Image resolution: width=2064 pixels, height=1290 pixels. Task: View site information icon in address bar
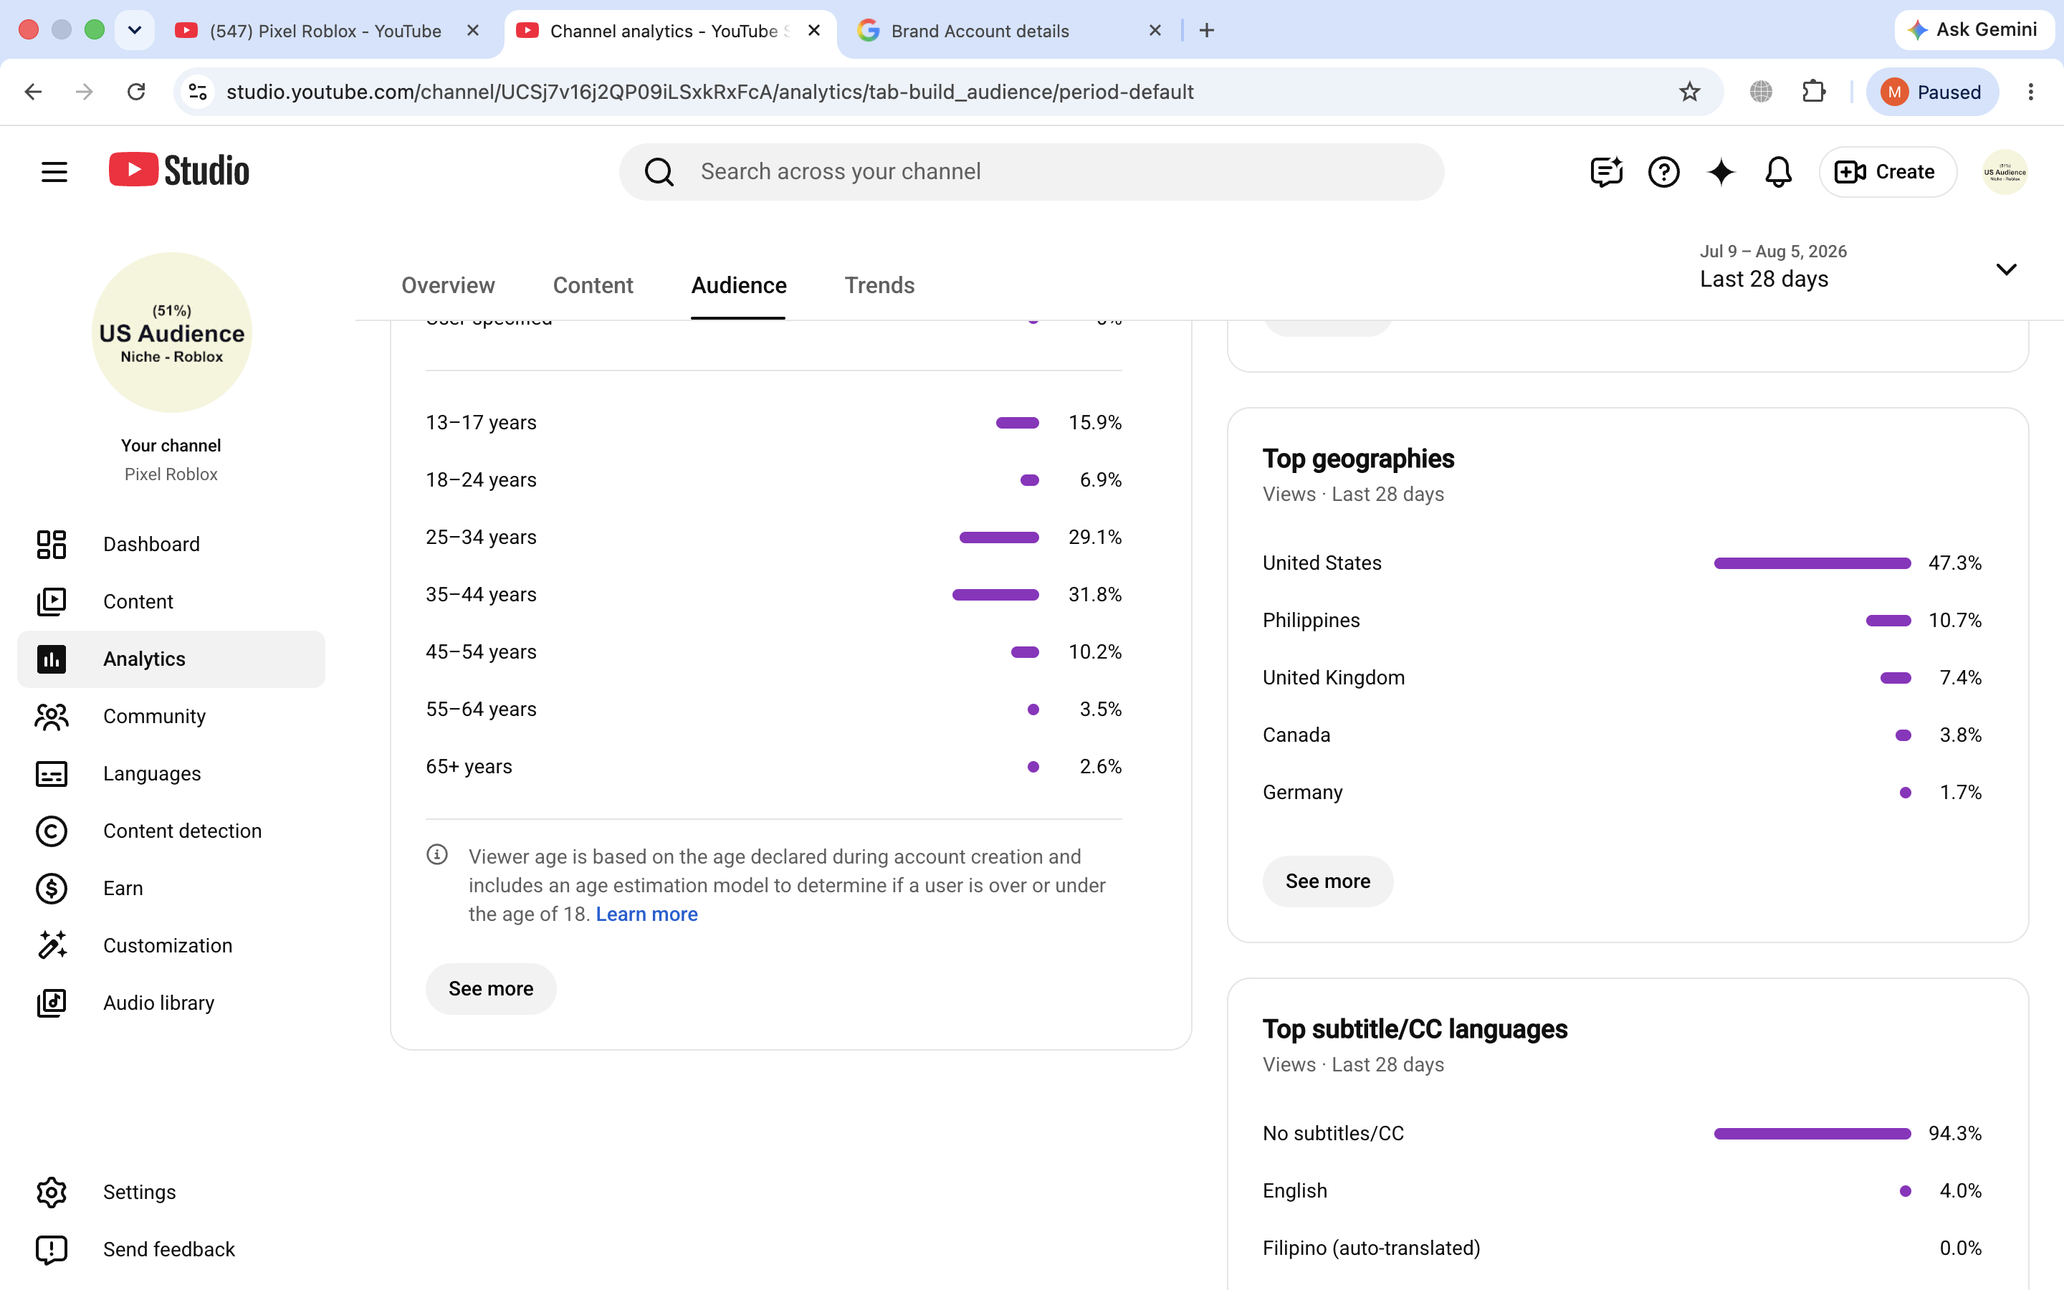(x=198, y=91)
